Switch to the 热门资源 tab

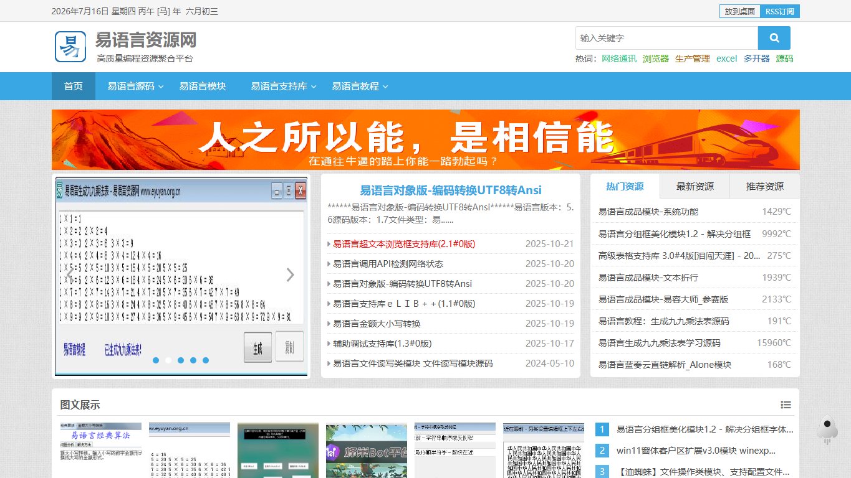pyautogui.click(x=625, y=186)
